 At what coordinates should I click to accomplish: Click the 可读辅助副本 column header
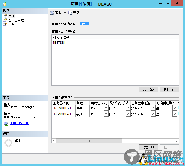tap(166, 103)
